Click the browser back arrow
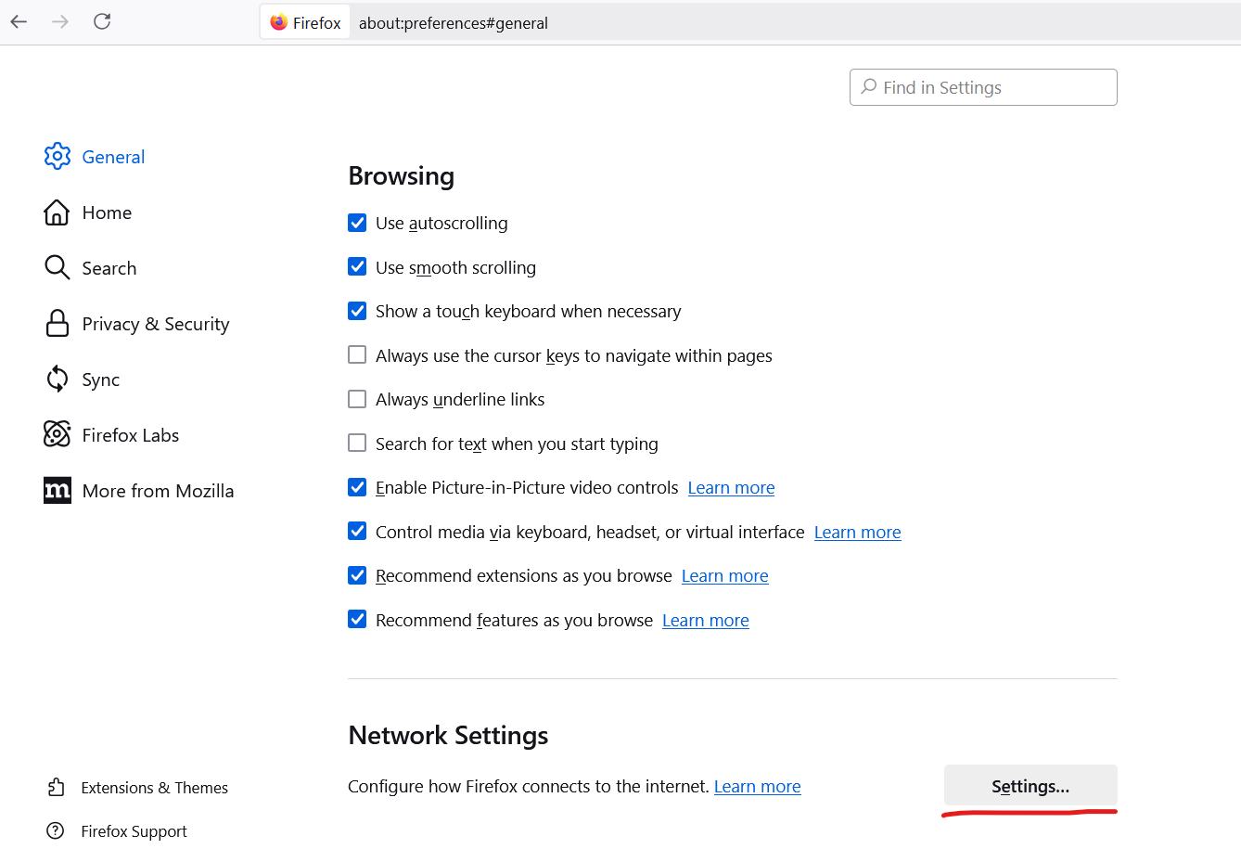The image size is (1241, 849). tap(19, 21)
